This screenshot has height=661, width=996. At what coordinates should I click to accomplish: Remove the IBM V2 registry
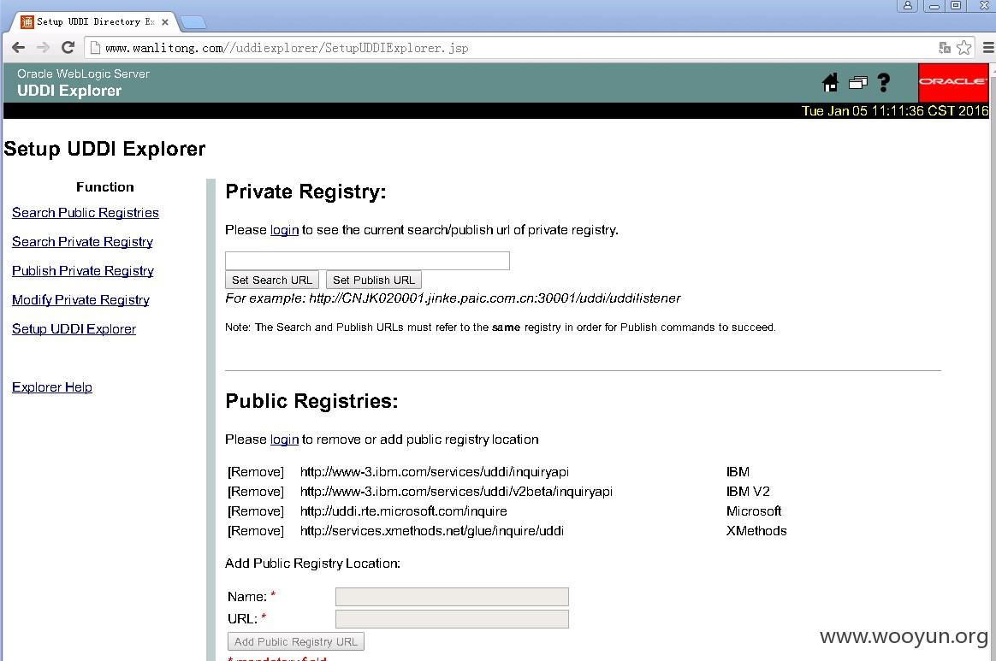point(256,492)
